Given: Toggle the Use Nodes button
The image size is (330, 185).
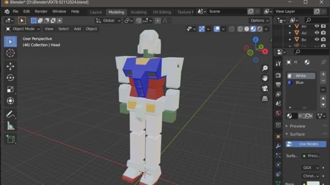Looking at the screenshot, I should (306, 144).
